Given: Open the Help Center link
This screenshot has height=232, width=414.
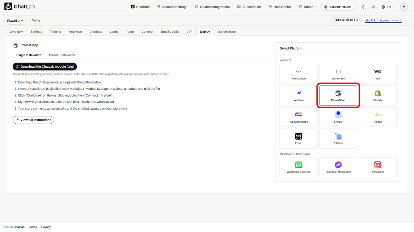Looking at the screenshot, I should tap(280, 7).
